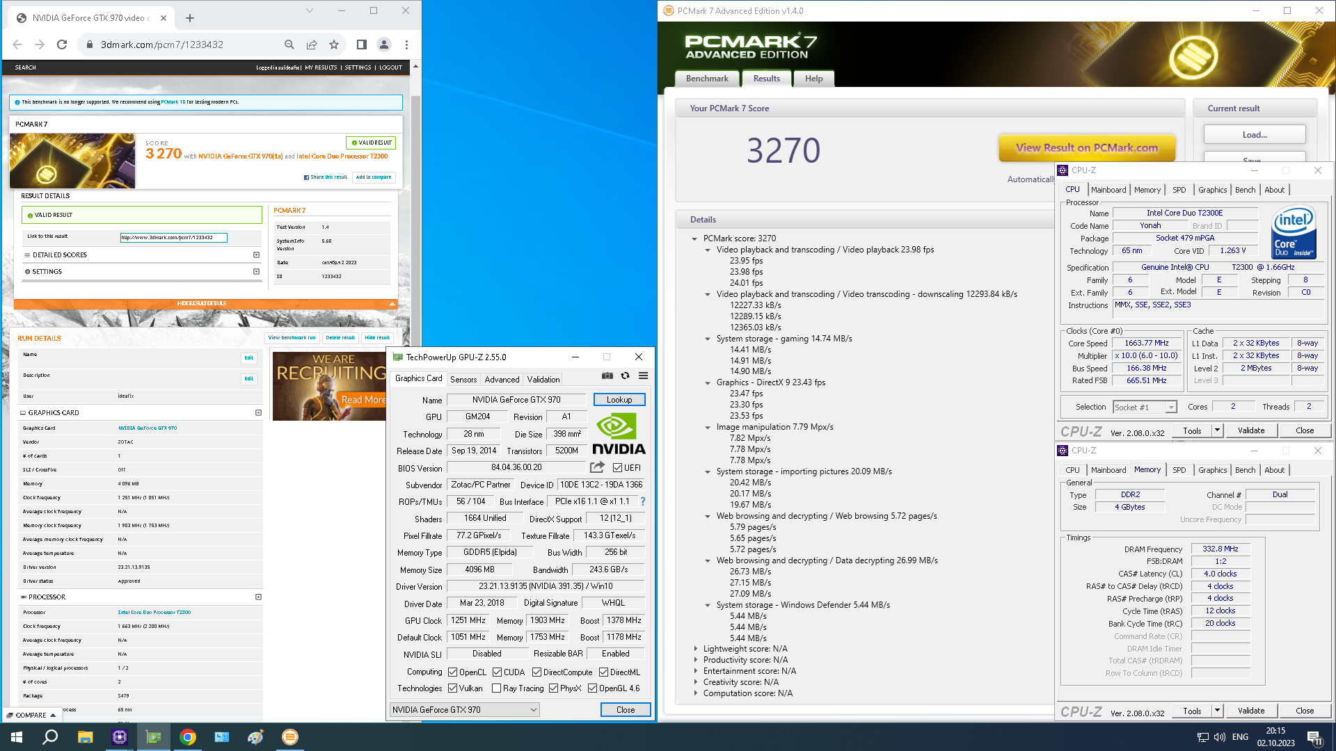This screenshot has height=751, width=1336.
Task: Expand Detailed Scores section on 3dmark page
Action: 256,255
